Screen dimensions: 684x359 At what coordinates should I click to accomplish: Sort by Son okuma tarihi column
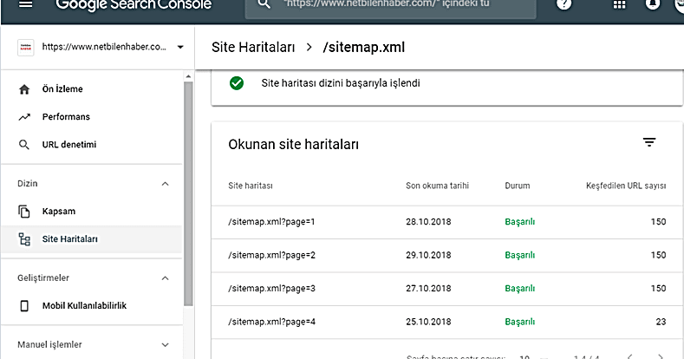point(437,186)
